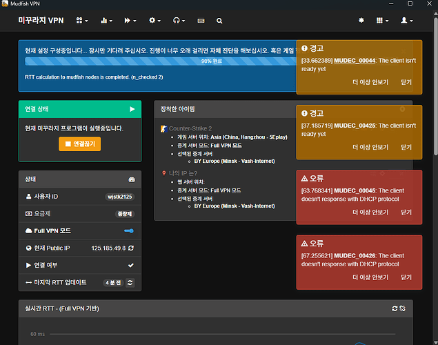Screen dimensions: 438x345
Task: Open the fast-forward arrows menu
Action: tap(130, 21)
